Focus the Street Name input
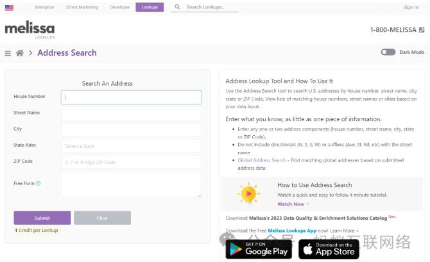The height and width of the screenshot is (262, 430). click(x=131, y=113)
